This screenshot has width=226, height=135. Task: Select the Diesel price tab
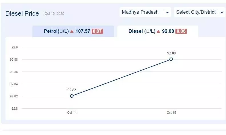(x=157, y=31)
